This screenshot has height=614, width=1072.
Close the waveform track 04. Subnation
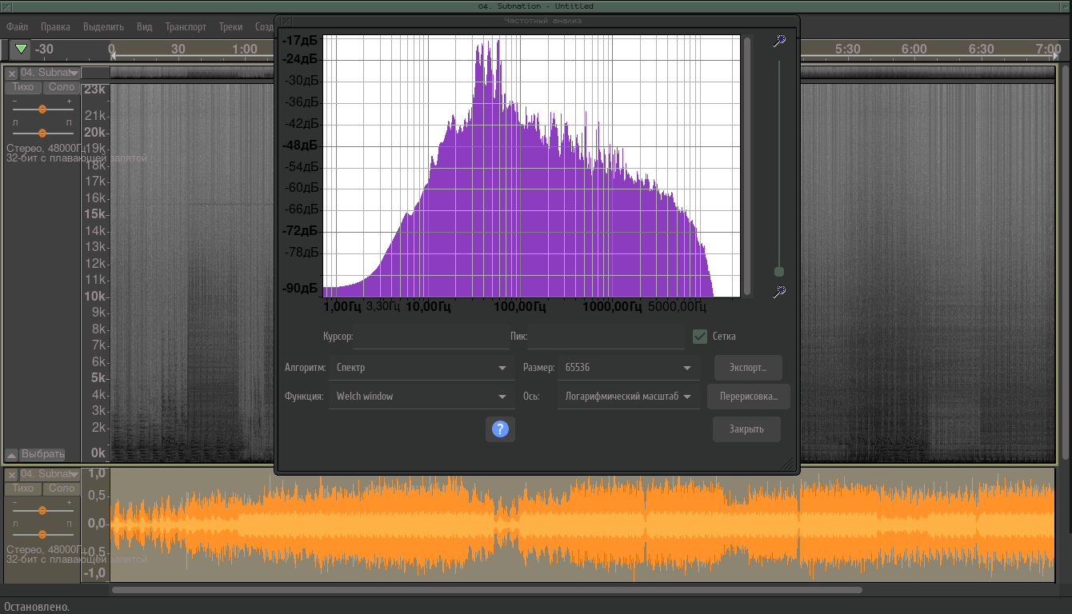click(x=12, y=475)
